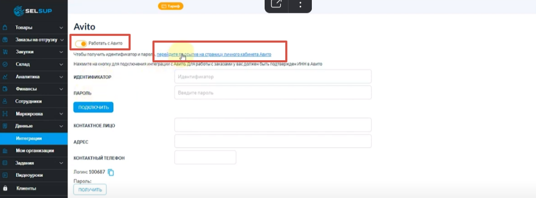Screen dimensions: 536x198
Task: Click the Avito page heading
Action: coord(84,26)
